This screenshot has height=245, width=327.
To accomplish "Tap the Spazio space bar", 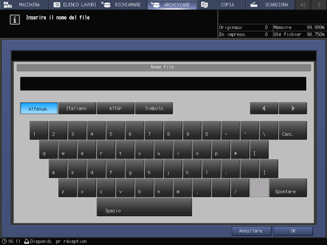I will [144, 207].
